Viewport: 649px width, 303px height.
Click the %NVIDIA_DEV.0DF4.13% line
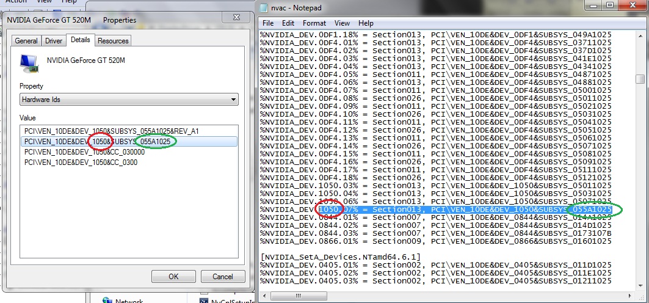point(437,138)
